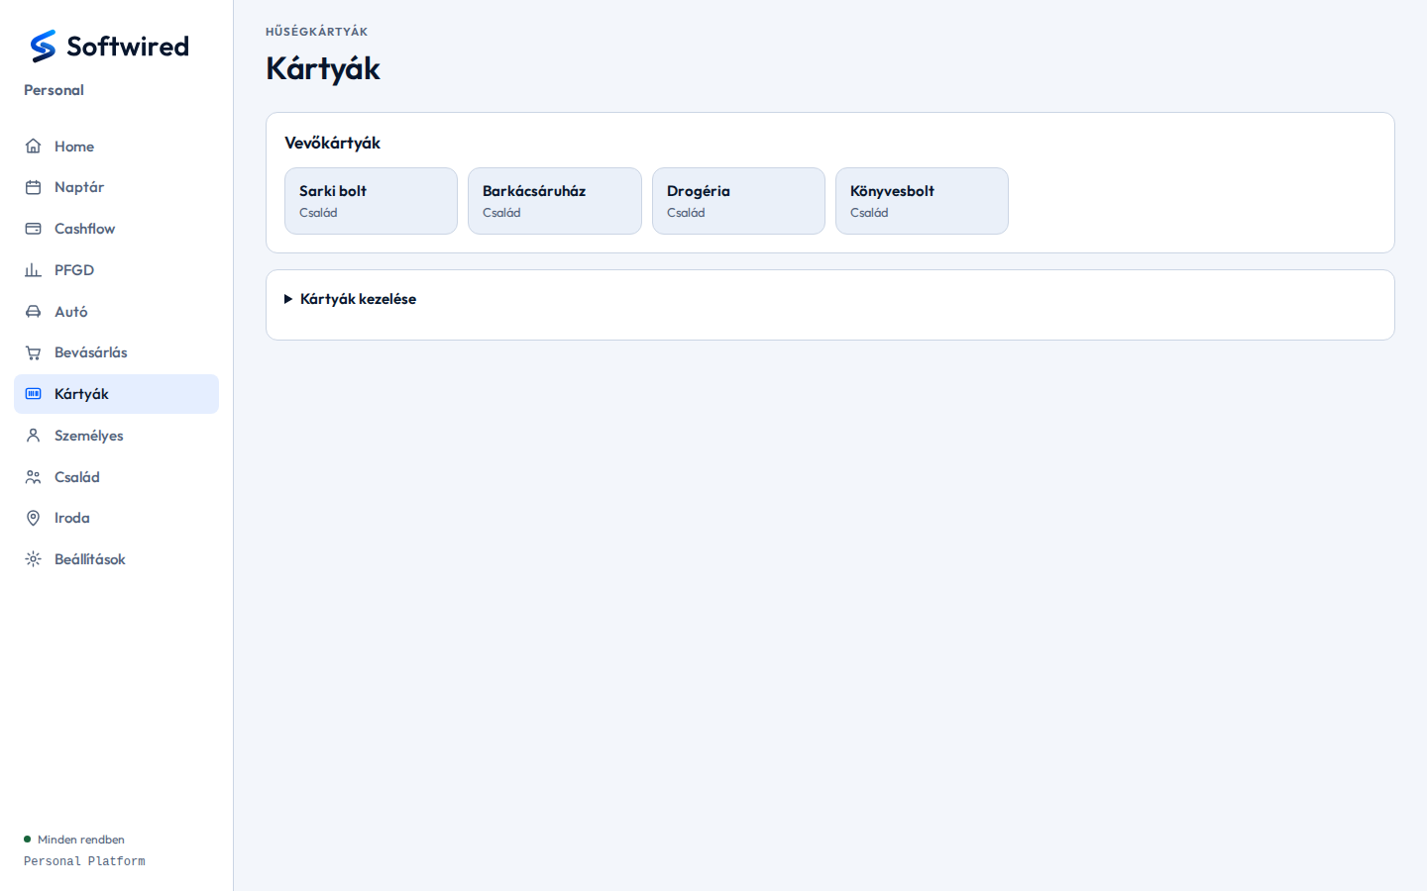Viewport: 1427px width, 891px height.
Task: Click the Minden rendben status text
Action: tap(81, 840)
